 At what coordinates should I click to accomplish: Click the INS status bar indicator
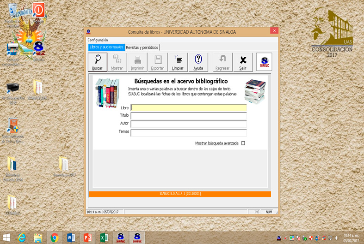coord(257,212)
